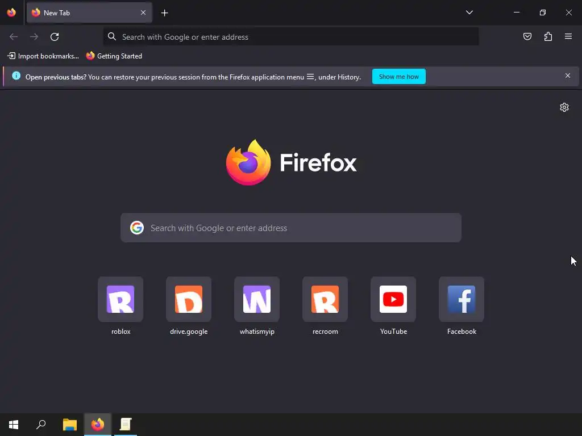Click the Show me how button
Image resolution: width=582 pixels, height=436 pixels.
point(398,77)
